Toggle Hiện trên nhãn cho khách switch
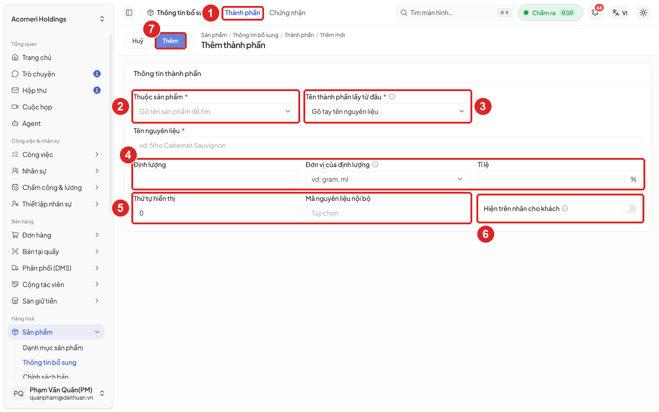The height and width of the screenshot is (412, 659). pyautogui.click(x=629, y=208)
